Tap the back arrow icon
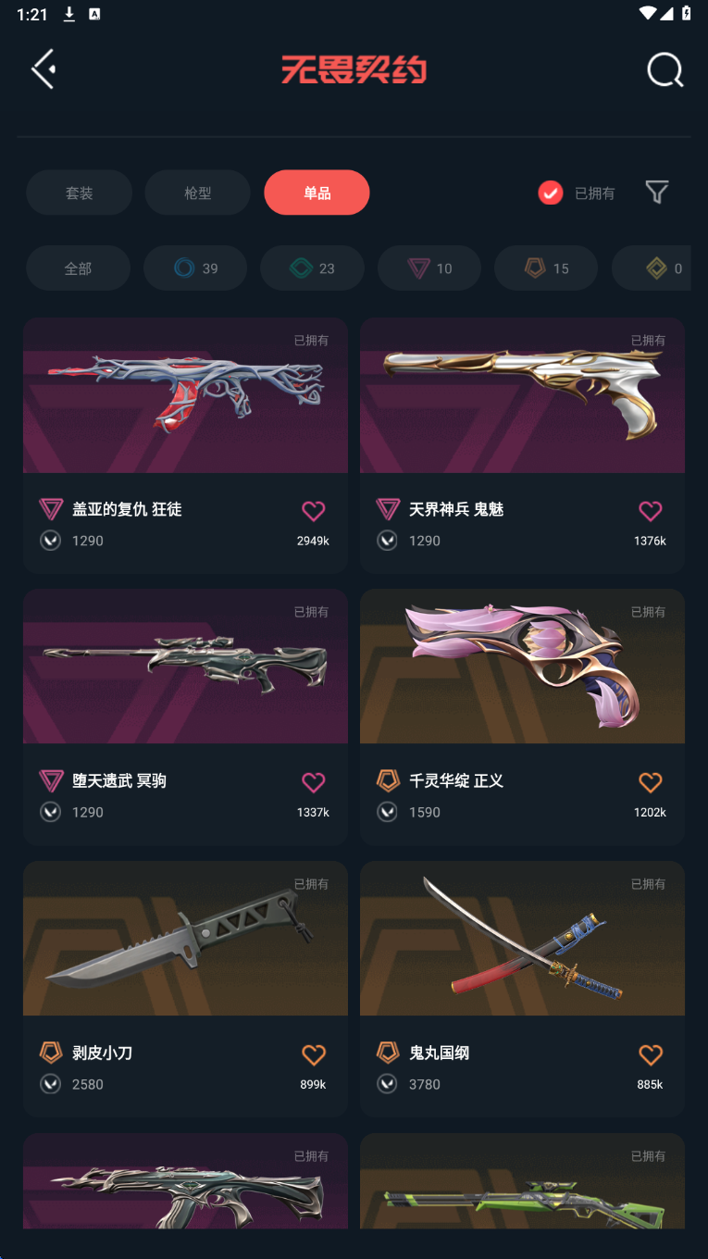This screenshot has height=1259, width=708. tap(43, 69)
